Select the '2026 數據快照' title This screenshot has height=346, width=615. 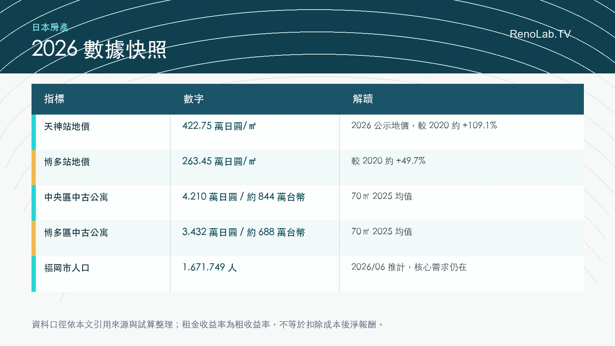click(x=99, y=49)
